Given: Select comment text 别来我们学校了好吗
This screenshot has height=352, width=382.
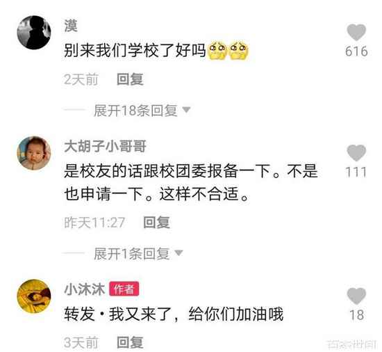Looking at the screenshot, I should (x=135, y=51).
